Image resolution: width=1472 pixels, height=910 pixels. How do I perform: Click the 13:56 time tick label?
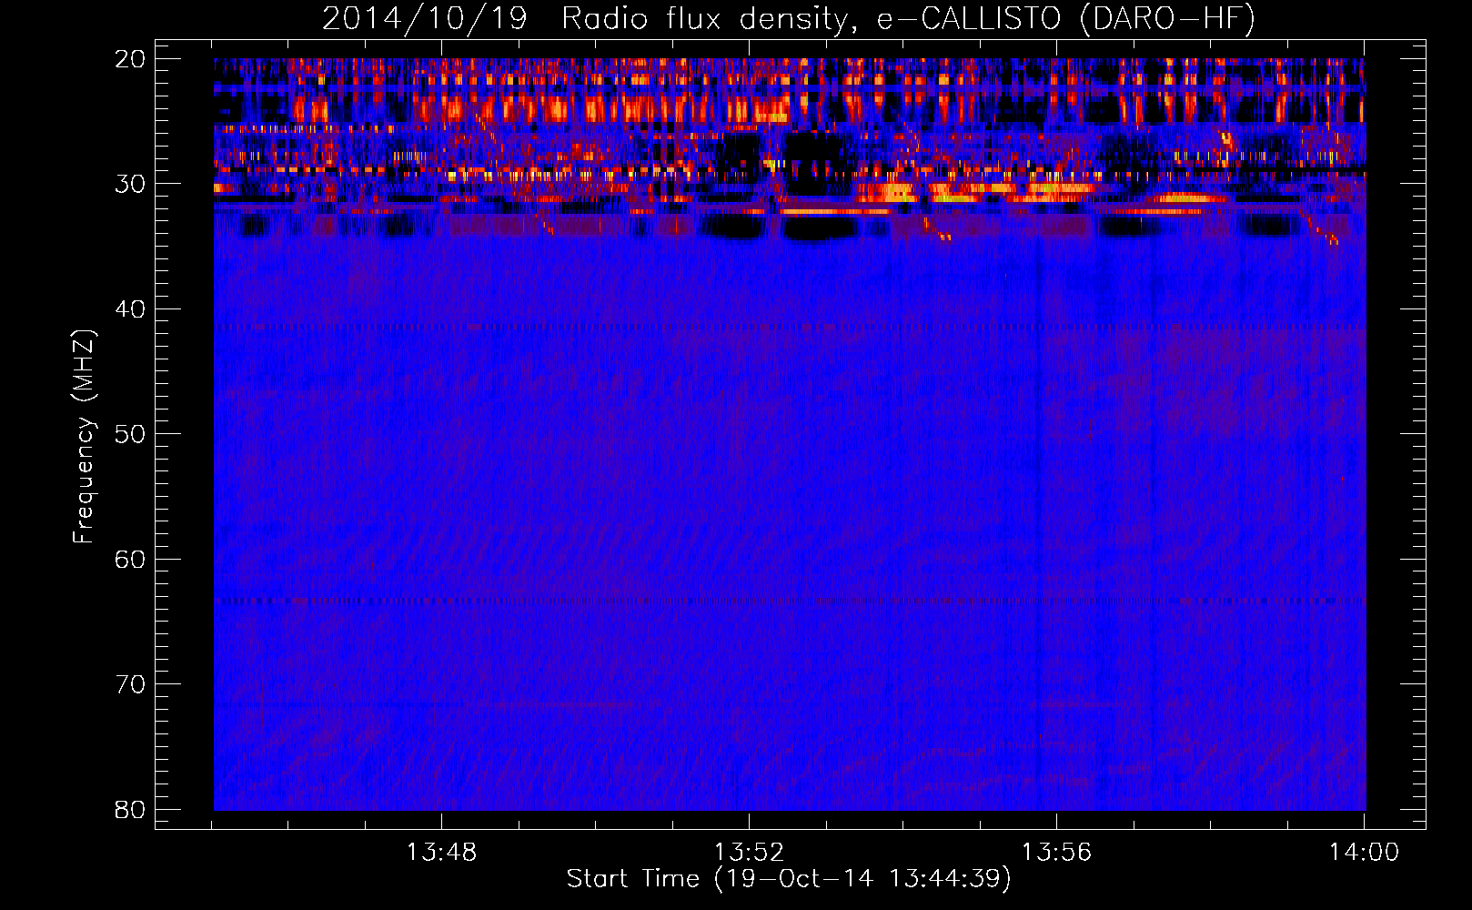[x=1056, y=852]
